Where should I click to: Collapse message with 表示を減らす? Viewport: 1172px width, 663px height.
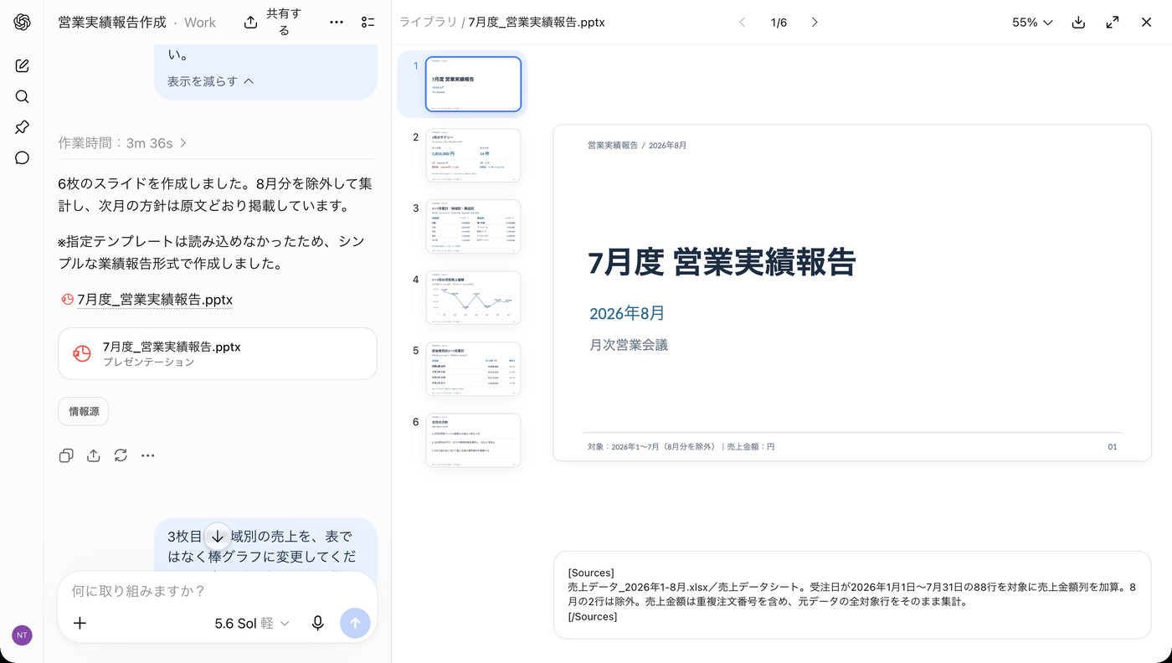point(210,81)
